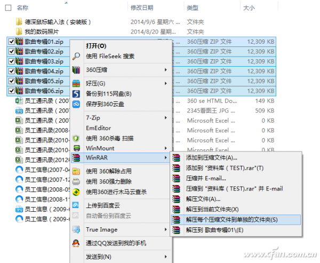The width and height of the screenshot is (320, 263).
Task: Select the 歌曲专辑06.zip file name
Action: (x=44, y=91)
